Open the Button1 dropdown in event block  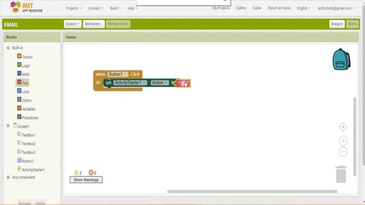(x=118, y=74)
